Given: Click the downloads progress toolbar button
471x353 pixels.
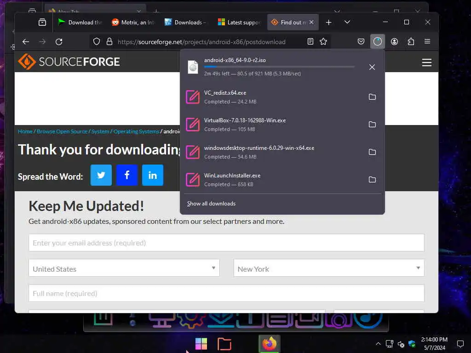Looking at the screenshot, I should pos(378,41).
